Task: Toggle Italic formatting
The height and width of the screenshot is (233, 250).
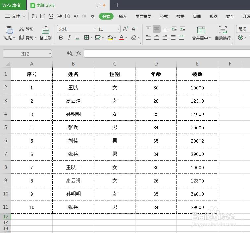Action: click(x=69, y=38)
